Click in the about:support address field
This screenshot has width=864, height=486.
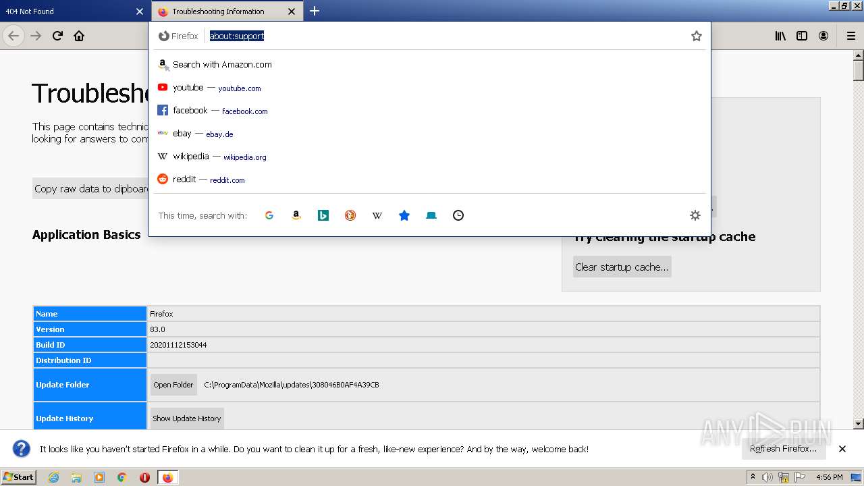click(x=446, y=36)
